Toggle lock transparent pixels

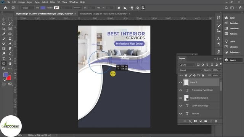coord(186,75)
